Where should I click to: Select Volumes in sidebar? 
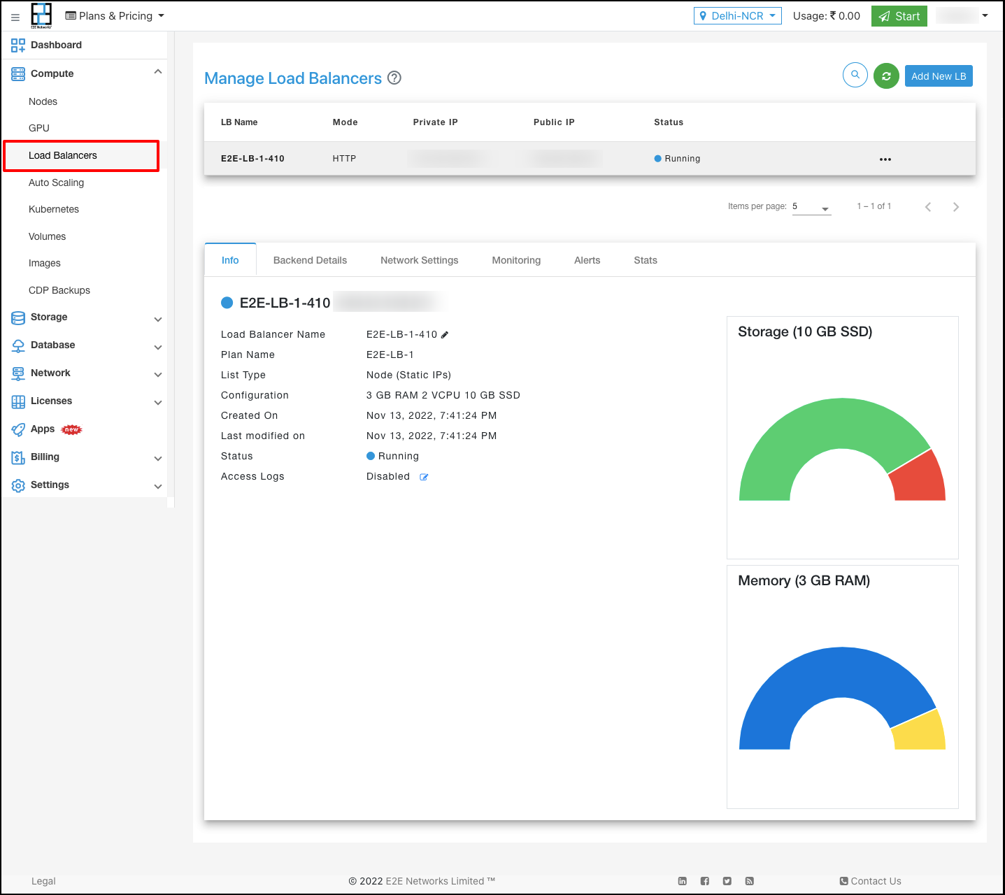coord(47,237)
